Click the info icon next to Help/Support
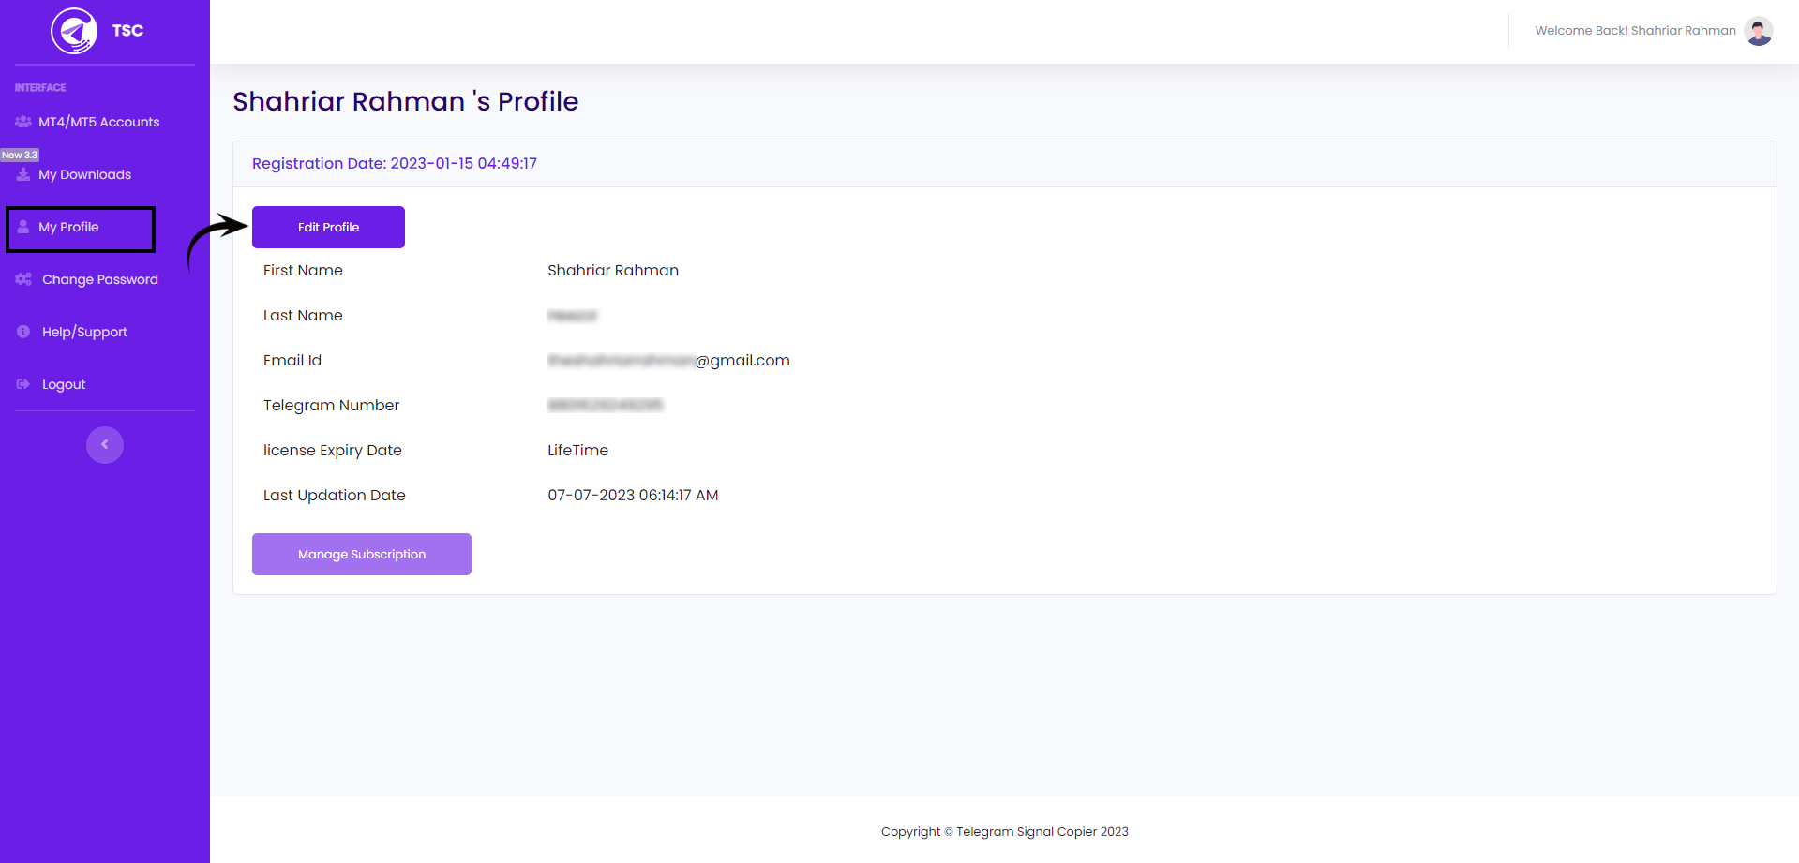Screen dimensions: 1799x863 [x=22, y=331]
